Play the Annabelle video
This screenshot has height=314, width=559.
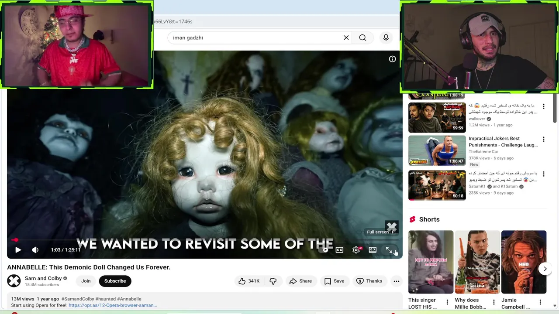[18, 250]
